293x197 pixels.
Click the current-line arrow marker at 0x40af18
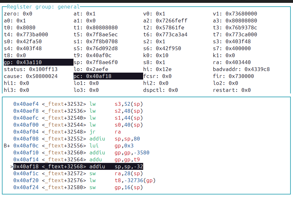(x=12, y=166)
